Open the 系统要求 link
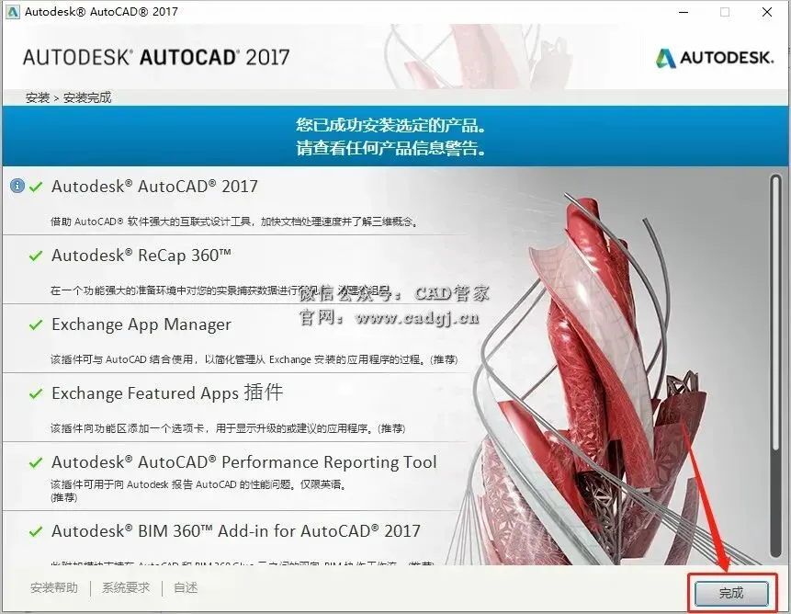The height and width of the screenshot is (614, 791). point(126,587)
